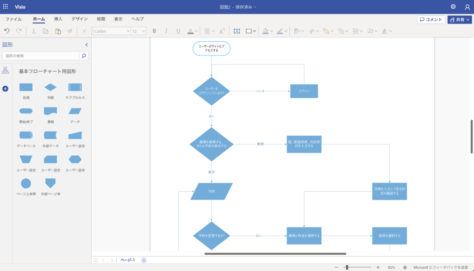474x271 pixels.
Task: Add new page with plus icon
Action: 144,260
